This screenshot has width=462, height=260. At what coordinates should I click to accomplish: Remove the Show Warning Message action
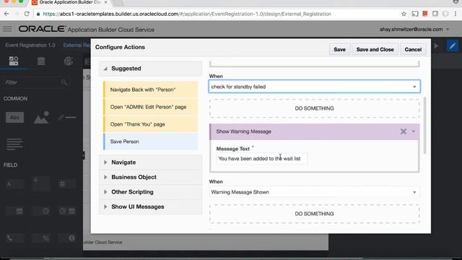(404, 131)
